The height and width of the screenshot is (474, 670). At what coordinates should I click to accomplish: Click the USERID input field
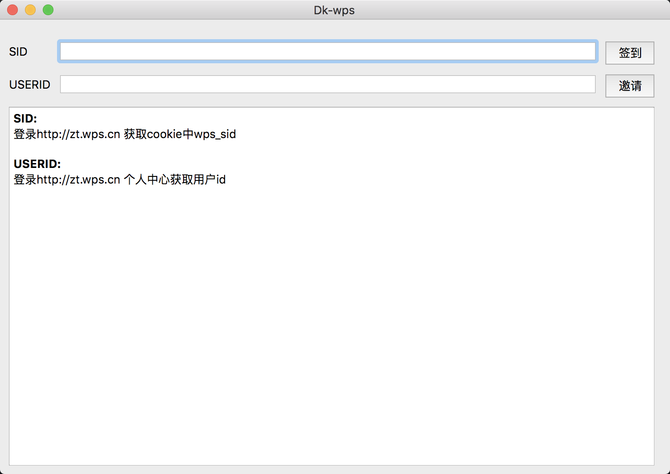pyautogui.click(x=328, y=84)
